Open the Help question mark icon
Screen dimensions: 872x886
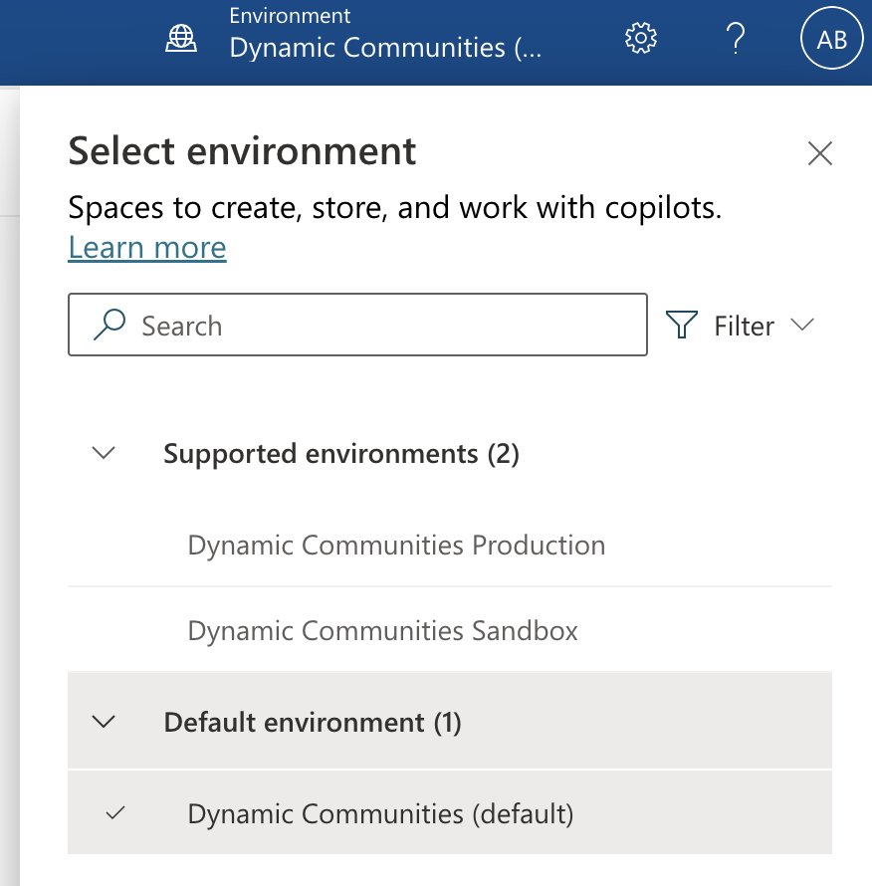click(736, 39)
